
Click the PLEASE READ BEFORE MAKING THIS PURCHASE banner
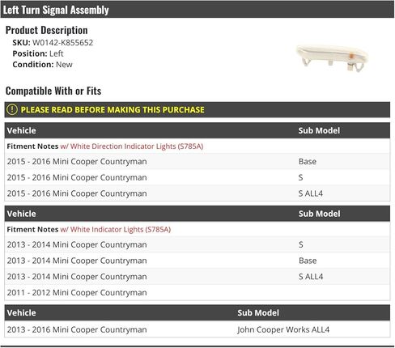point(197,110)
